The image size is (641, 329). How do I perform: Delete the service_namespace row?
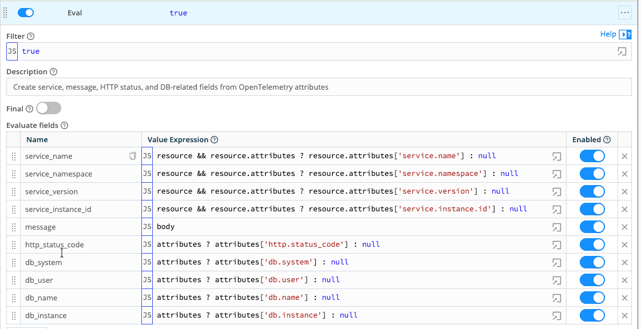click(624, 174)
